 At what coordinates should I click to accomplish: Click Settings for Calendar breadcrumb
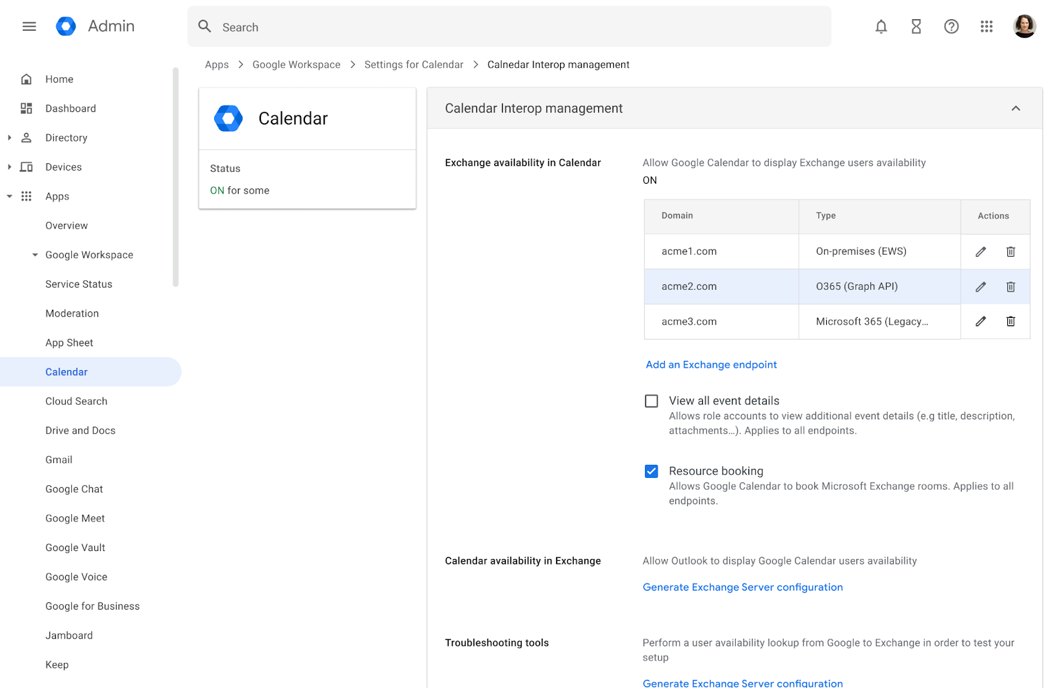(x=414, y=65)
